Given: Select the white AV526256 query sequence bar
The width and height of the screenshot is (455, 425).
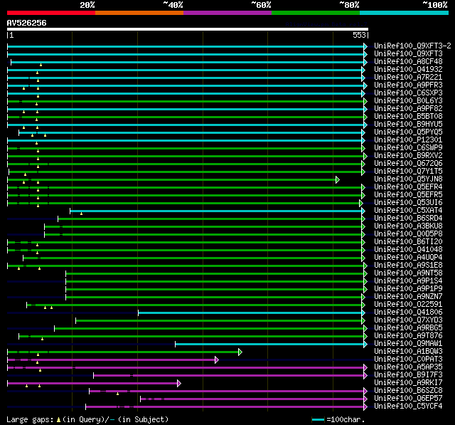Looking at the screenshot, I should point(188,29).
